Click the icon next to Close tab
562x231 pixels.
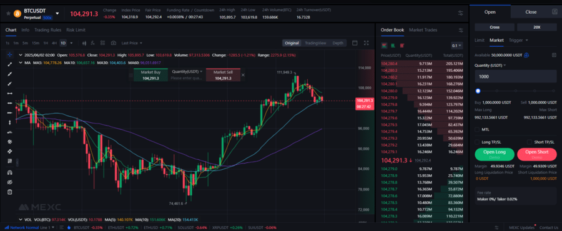pyautogui.click(x=555, y=12)
